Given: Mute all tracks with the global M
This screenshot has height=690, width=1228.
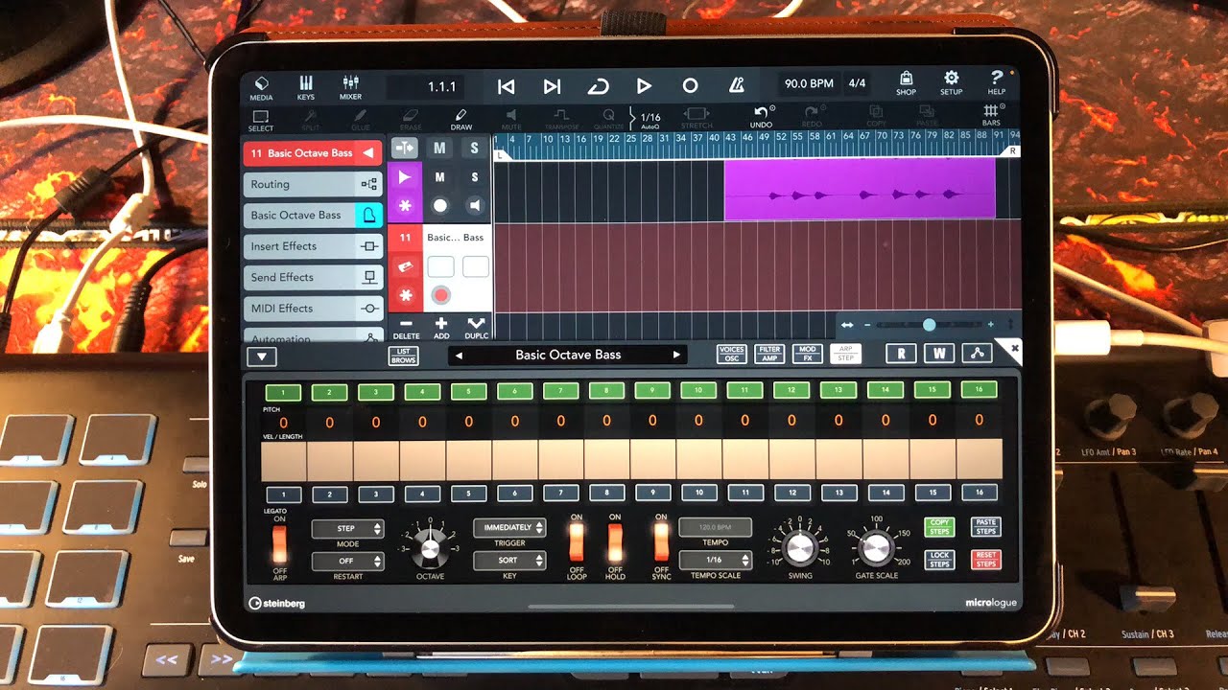Looking at the screenshot, I should click(x=439, y=148).
